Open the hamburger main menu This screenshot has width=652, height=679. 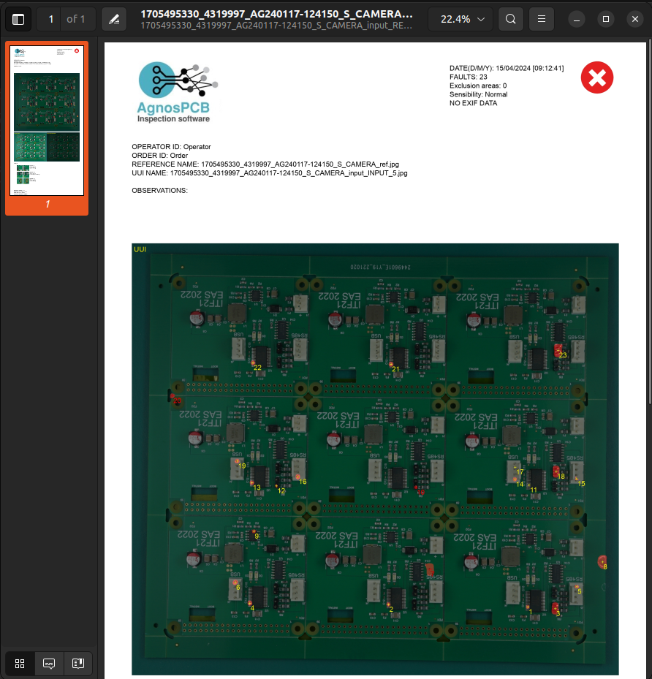[x=541, y=19]
